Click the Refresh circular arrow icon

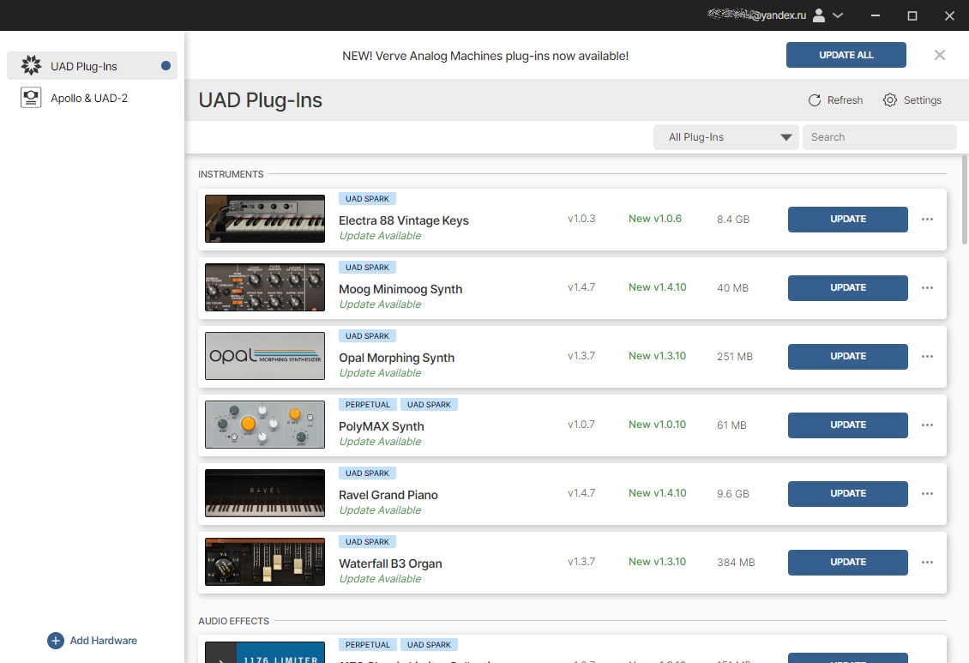[815, 100]
